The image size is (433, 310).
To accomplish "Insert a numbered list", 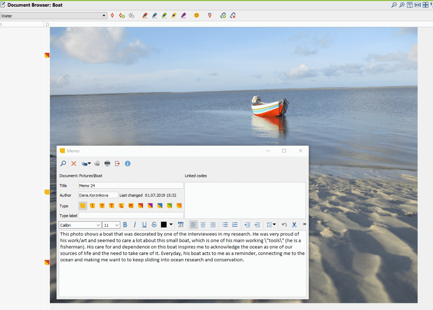I will coord(235,225).
